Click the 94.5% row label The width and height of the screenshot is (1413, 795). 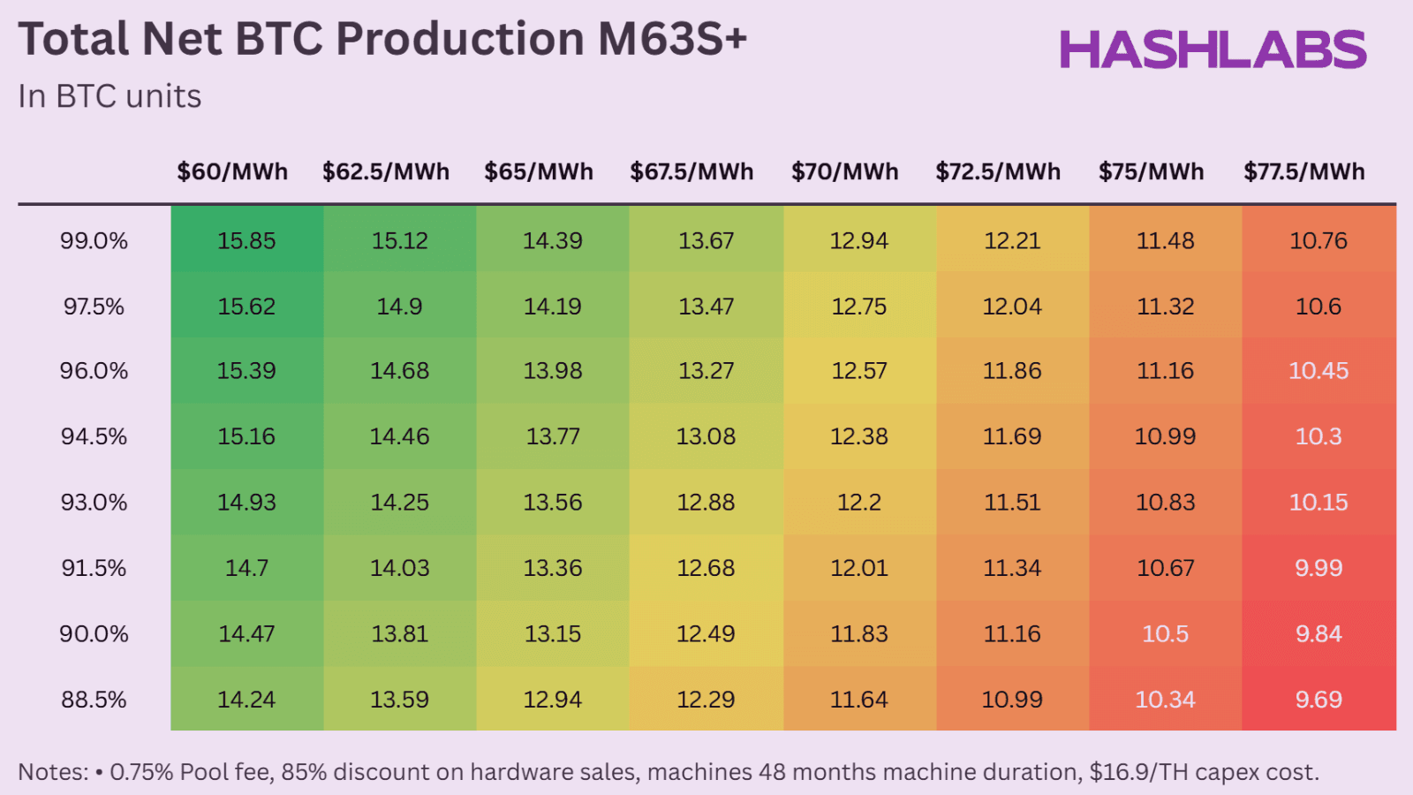click(x=94, y=436)
